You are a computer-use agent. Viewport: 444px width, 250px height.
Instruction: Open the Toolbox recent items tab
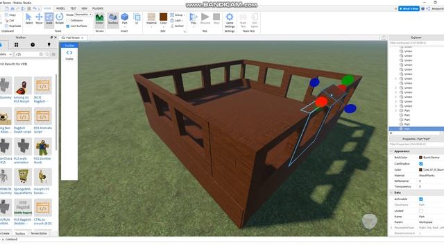click(33, 44)
